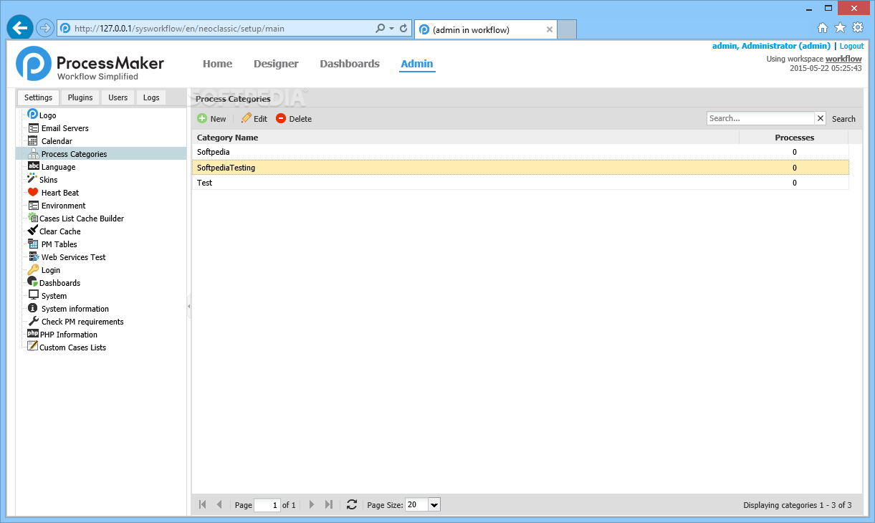This screenshot has width=875, height=523.
Task: Click the Environment icon
Action: point(33,205)
